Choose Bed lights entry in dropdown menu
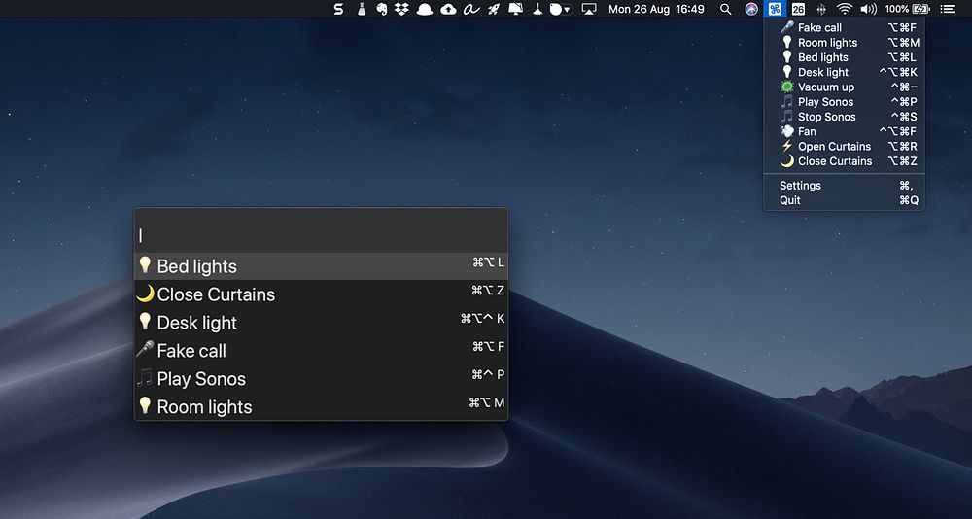Viewport: 972px width, 519px height. [x=844, y=57]
